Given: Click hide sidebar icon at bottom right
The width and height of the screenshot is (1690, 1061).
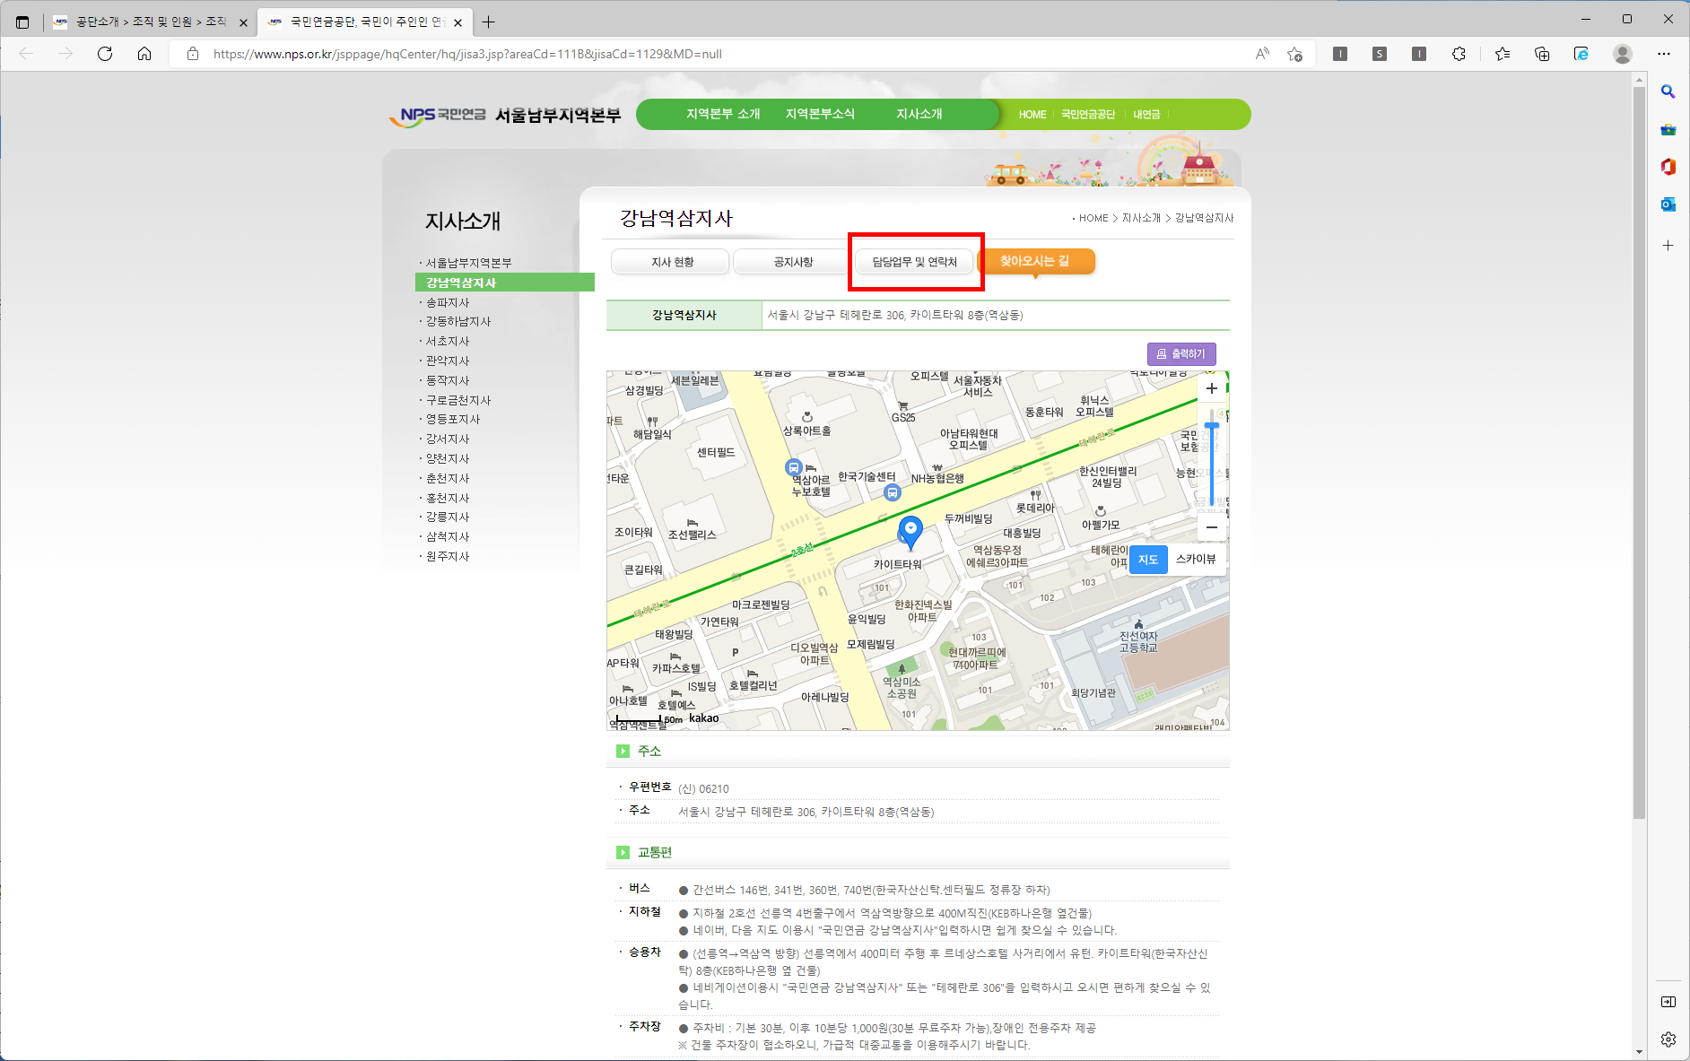Looking at the screenshot, I should click(1668, 1001).
